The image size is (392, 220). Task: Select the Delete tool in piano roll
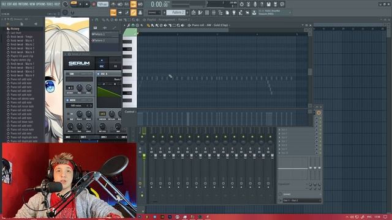161,25
